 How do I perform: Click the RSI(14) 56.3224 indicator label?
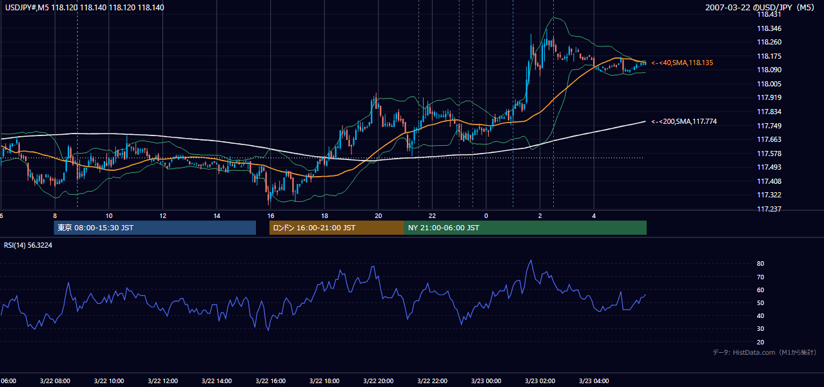click(28, 245)
